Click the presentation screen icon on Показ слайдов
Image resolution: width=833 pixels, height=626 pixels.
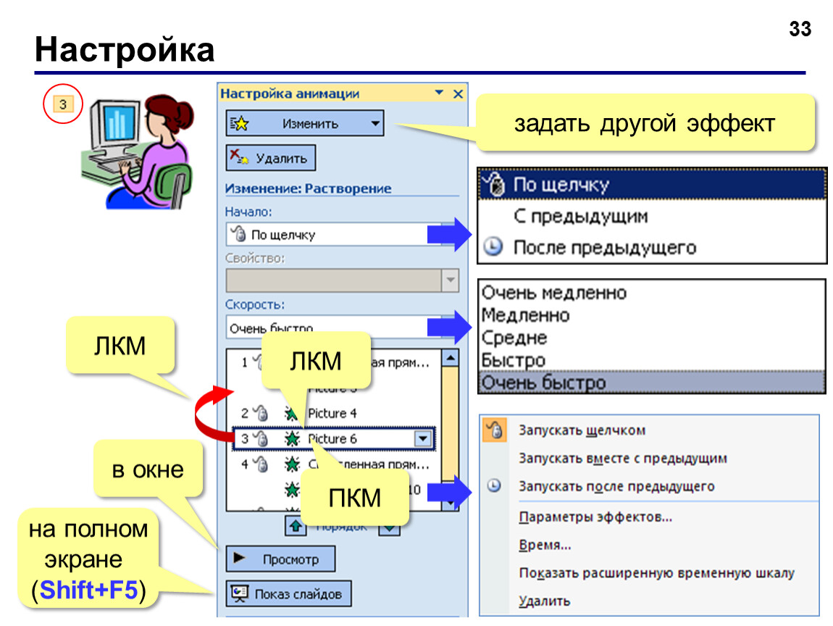[240, 593]
